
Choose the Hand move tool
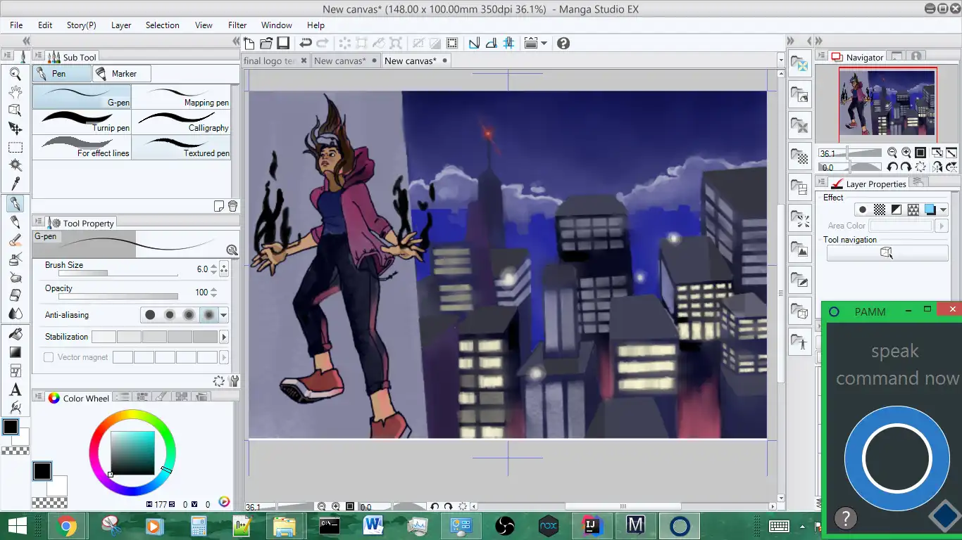[15, 91]
